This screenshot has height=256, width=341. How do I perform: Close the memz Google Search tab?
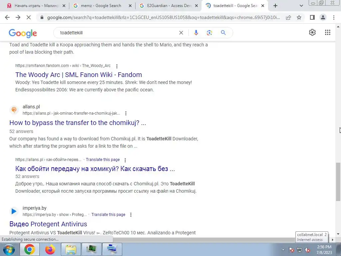tap(130, 6)
